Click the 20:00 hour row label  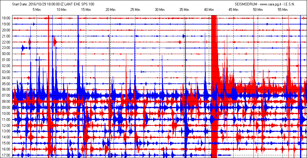[6, 30]
